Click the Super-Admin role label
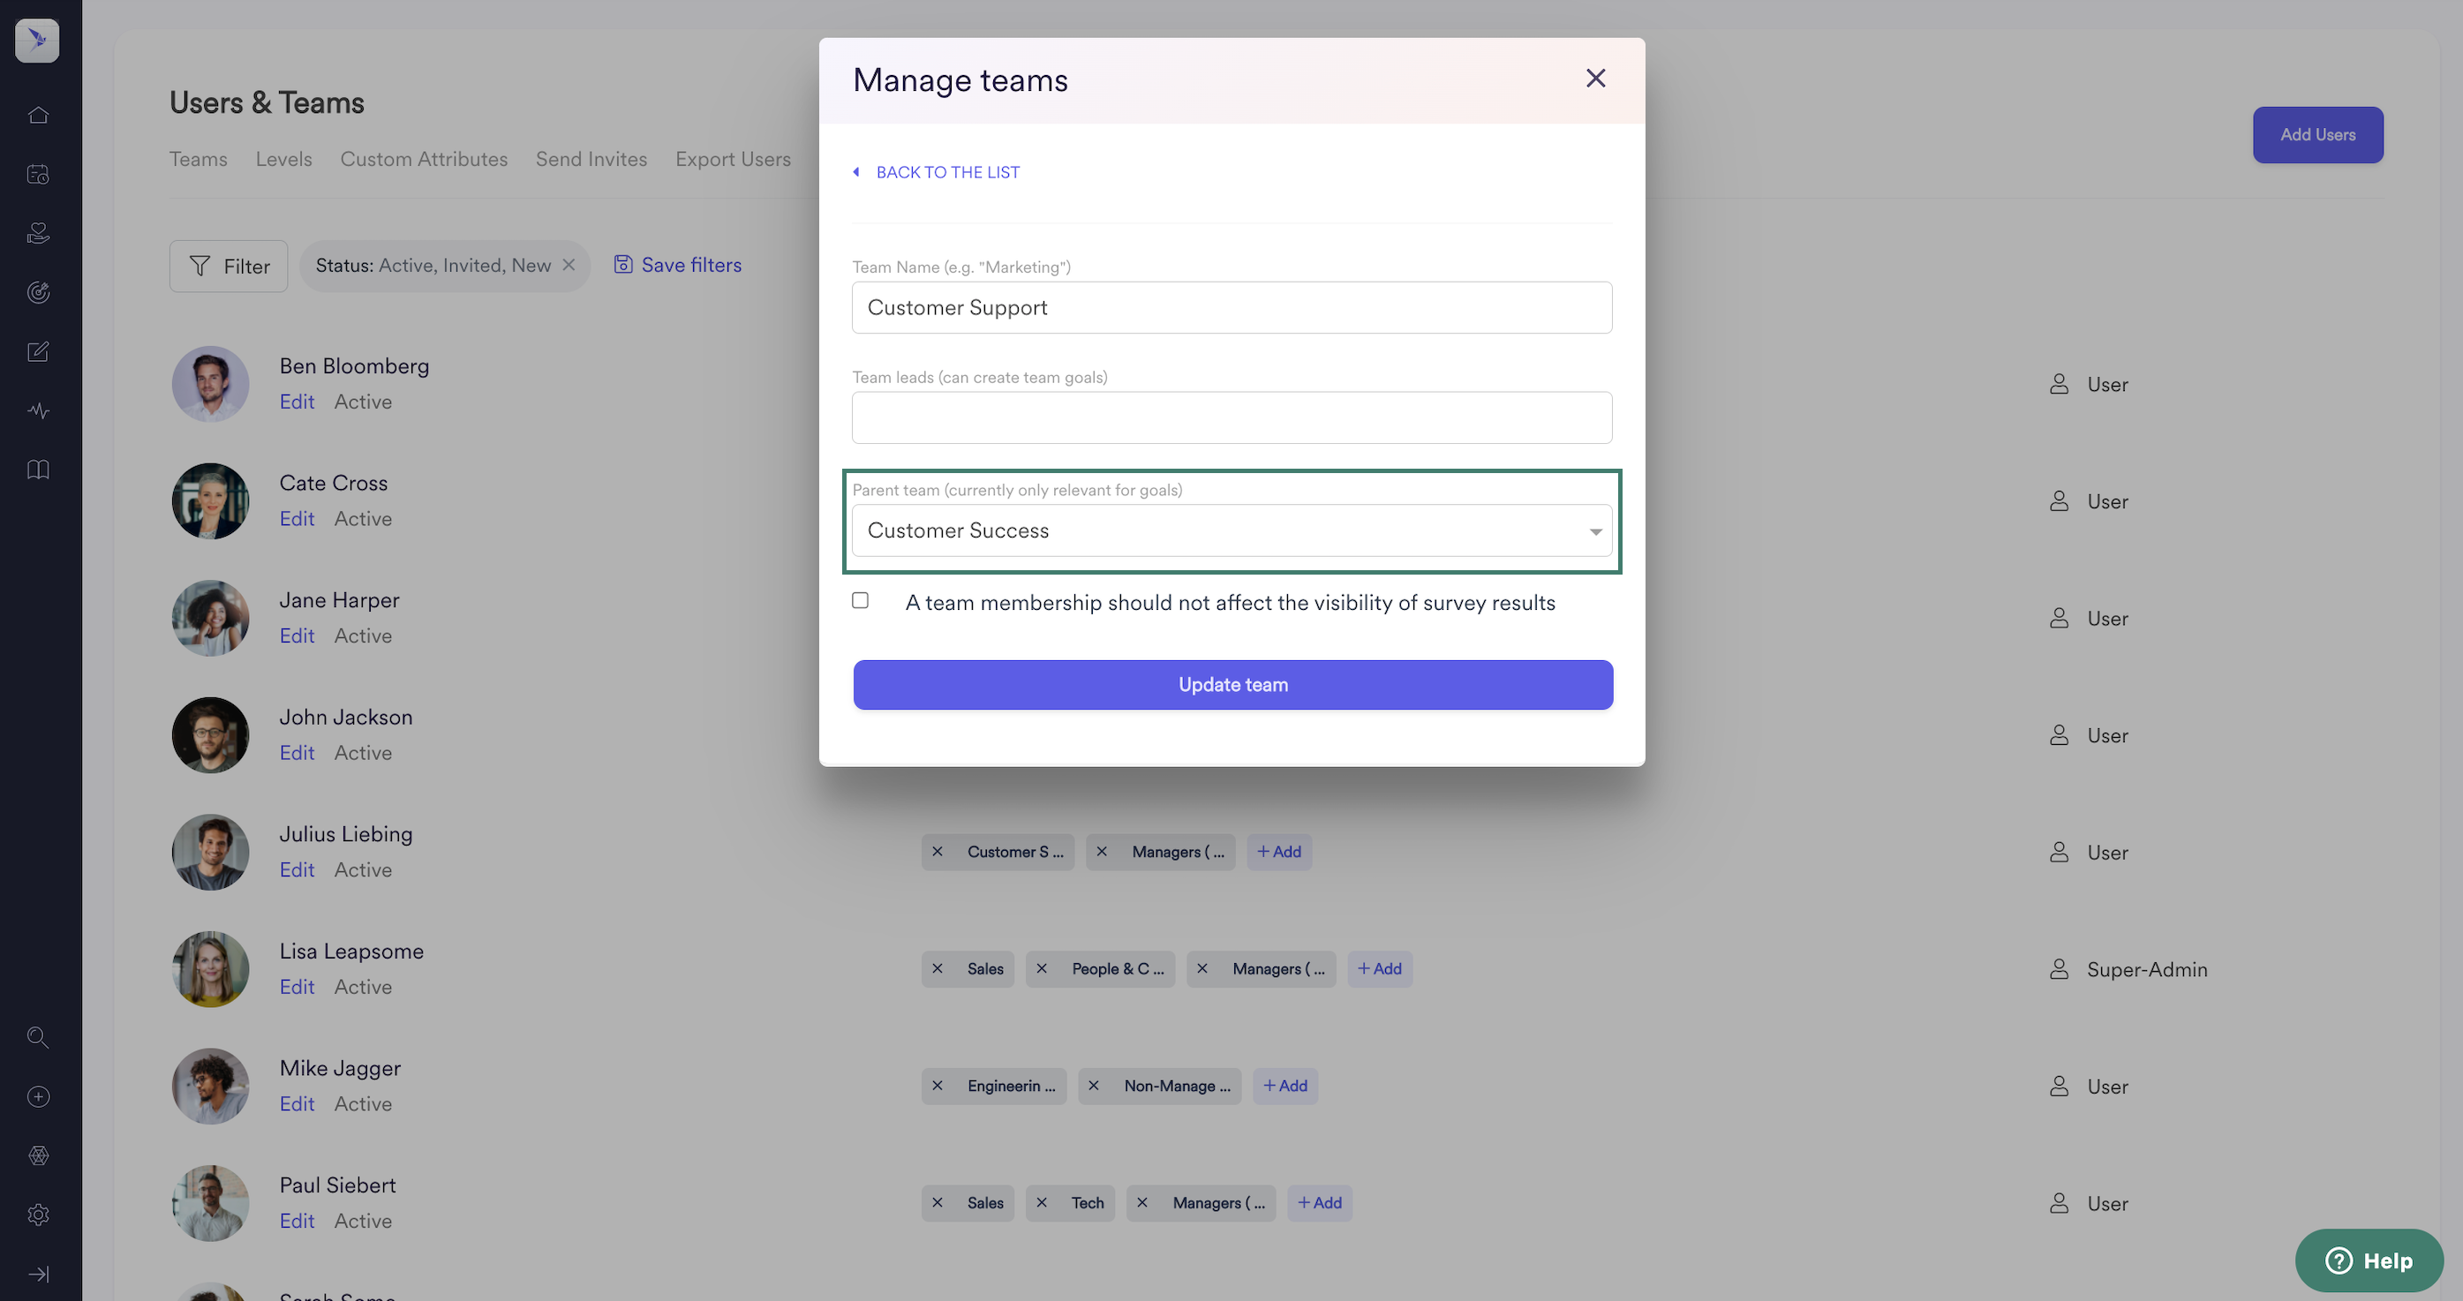This screenshot has height=1301, width=2463. (2148, 969)
